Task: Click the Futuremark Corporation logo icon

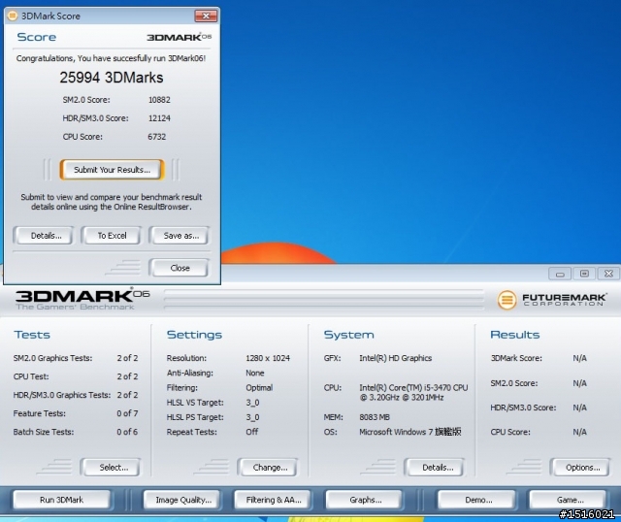Action: [507, 300]
